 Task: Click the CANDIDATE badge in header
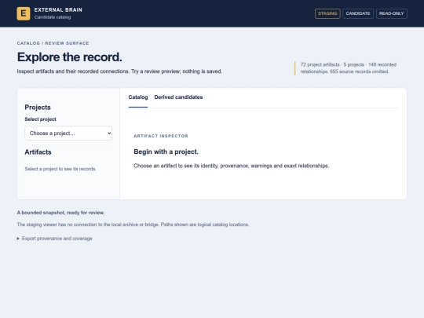(358, 13)
